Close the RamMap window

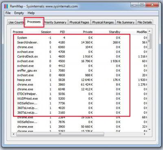click(x=152, y=5)
